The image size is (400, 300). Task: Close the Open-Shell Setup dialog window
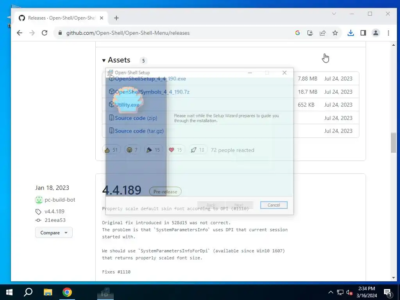284,73
